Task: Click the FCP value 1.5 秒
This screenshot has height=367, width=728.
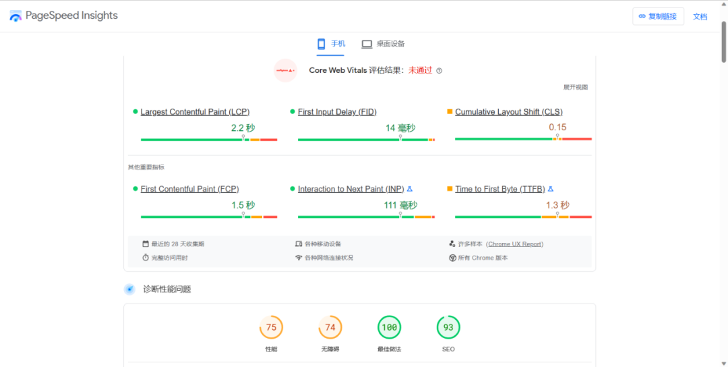Action: (x=243, y=205)
